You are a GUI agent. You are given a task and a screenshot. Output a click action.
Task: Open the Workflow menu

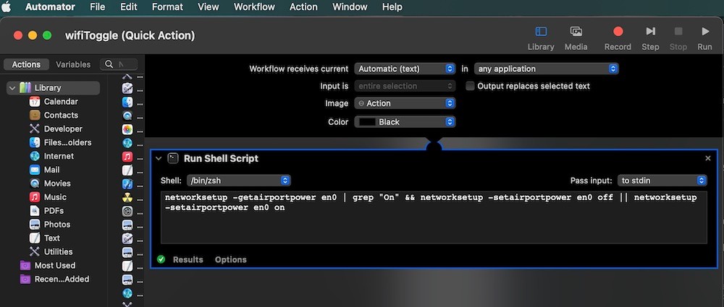point(254,7)
